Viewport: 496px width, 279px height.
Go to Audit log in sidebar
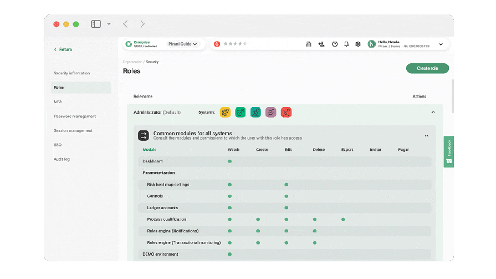coord(62,159)
